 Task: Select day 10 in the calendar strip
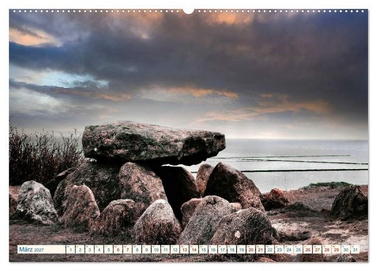click(156, 249)
